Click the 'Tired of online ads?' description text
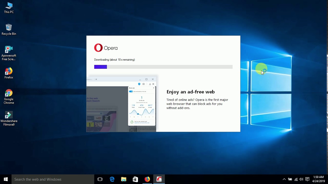This screenshot has width=328, height=184. (197, 104)
